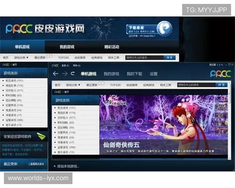Image resolution: width=235 pixels, height=188 pixels.
Task: Click the 下载皮皮 download button on website
Action: coord(142,29)
